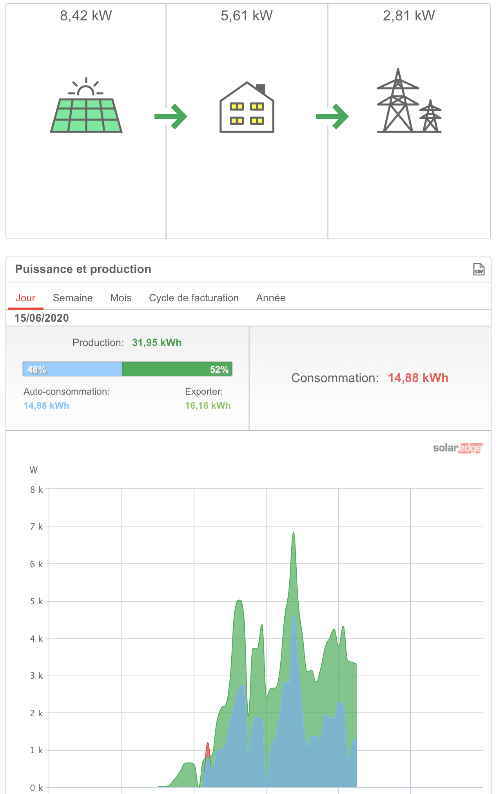Switch to the Semaine tab
Image resolution: width=497 pixels, height=794 pixels.
(73, 298)
